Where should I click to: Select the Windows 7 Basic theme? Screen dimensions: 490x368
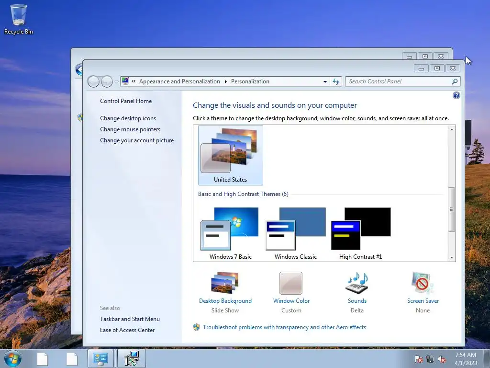[x=230, y=233]
